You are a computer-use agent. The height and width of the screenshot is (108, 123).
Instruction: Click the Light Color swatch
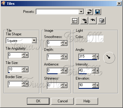pyautogui.click(x=95, y=39)
